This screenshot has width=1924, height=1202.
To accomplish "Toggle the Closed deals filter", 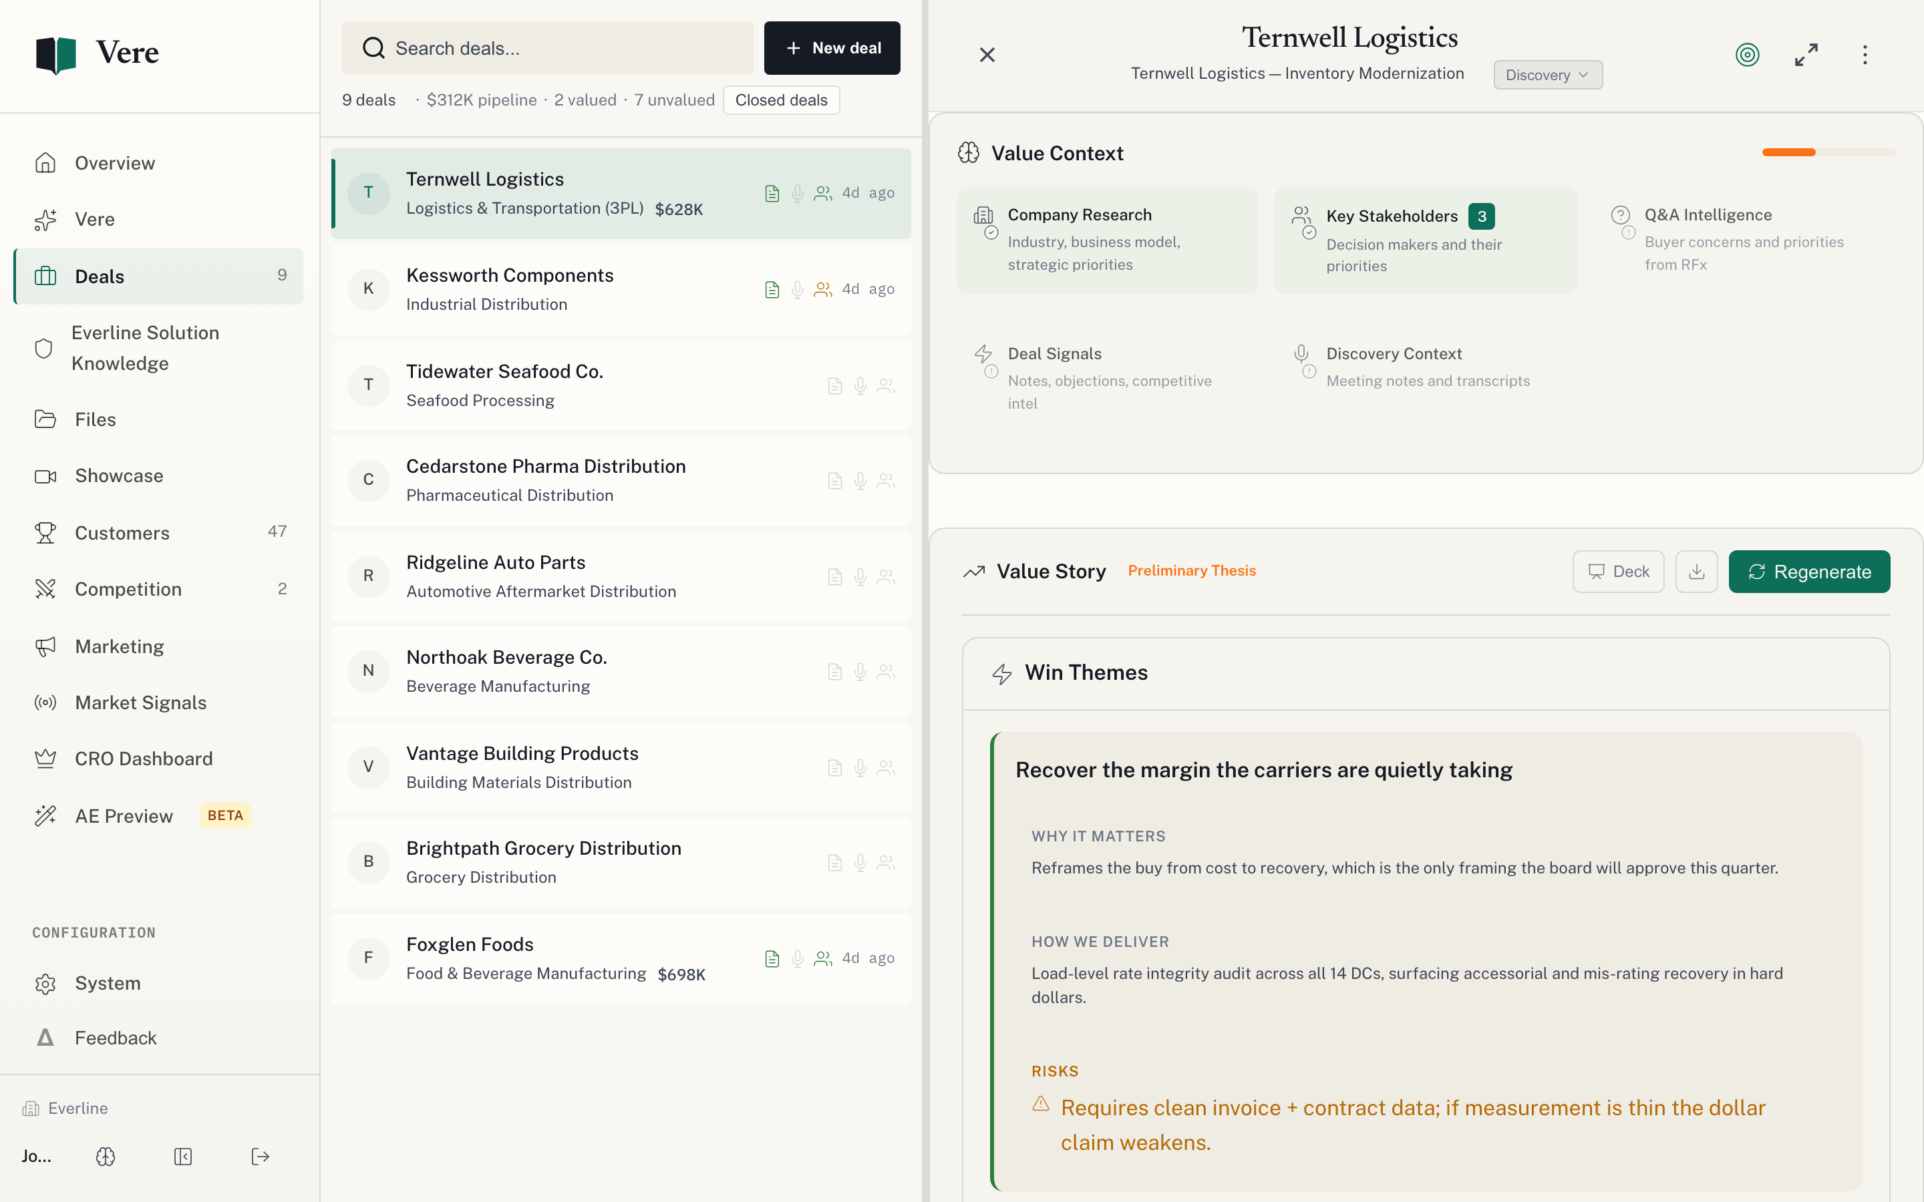I will [x=781, y=100].
